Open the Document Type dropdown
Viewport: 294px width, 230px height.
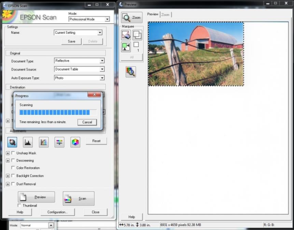pyautogui.click(x=79, y=61)
